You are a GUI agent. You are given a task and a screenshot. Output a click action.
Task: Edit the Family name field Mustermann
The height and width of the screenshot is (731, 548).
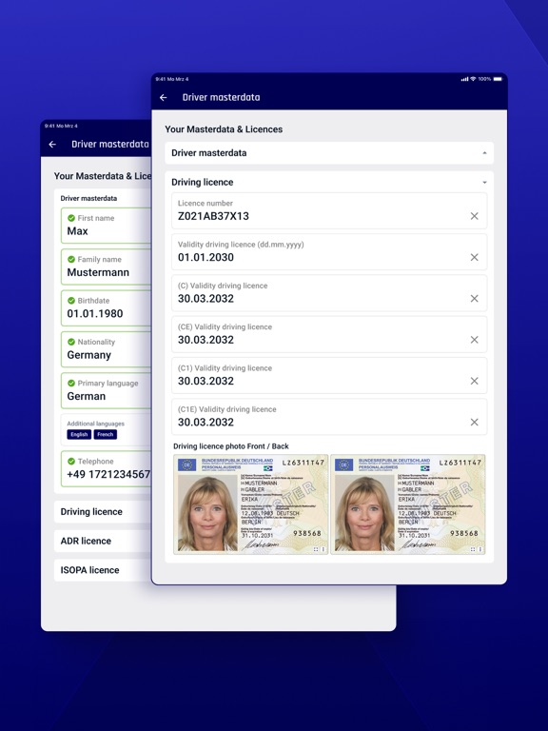106,267
